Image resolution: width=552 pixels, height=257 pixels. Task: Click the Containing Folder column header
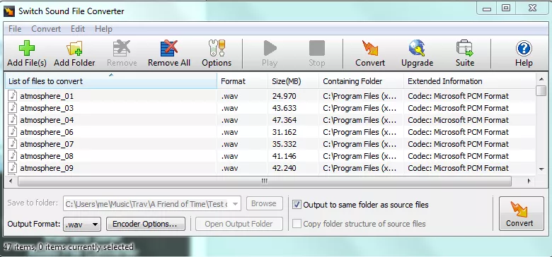361,81
